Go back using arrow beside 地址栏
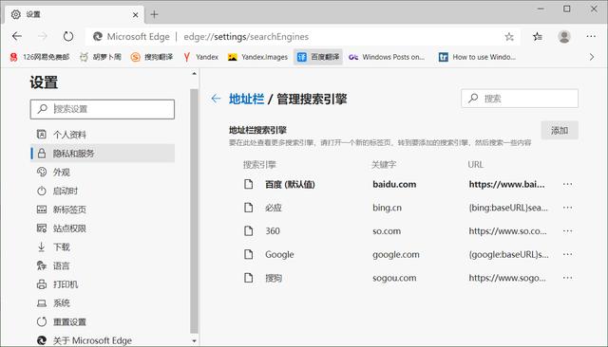Viewport: 608px width, 347px height. pyautogui.click(x=216, y=99)
